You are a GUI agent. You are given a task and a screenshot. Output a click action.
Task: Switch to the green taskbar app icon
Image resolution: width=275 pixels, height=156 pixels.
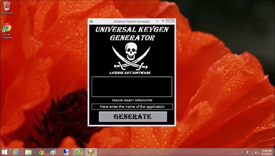point(78,152)
